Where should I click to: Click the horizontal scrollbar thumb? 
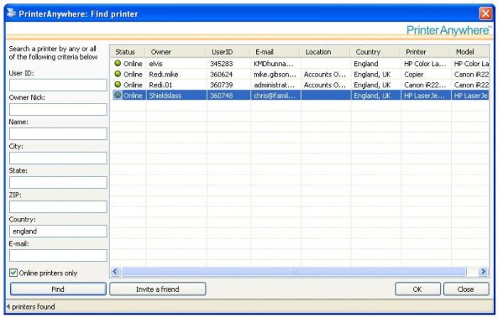294,271
